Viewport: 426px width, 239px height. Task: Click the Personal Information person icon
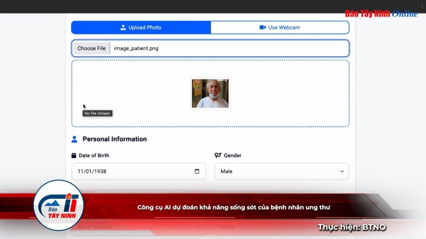[74, 139]
